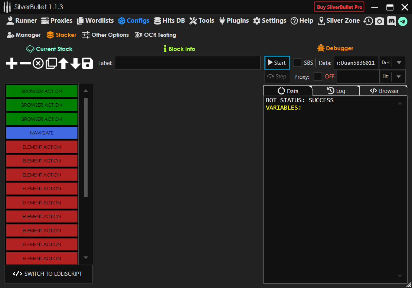Click the circled X disable-block icon
This screenshot has height=288, width=412.
38,64
